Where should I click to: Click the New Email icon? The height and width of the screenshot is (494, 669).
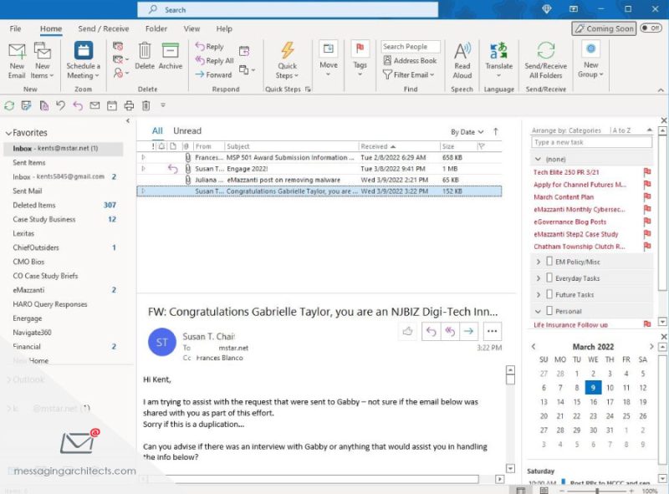pos(17,52)
